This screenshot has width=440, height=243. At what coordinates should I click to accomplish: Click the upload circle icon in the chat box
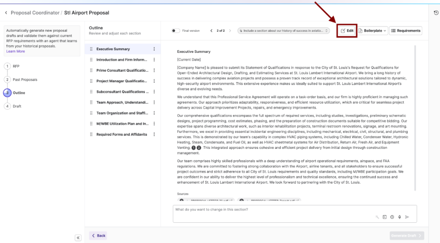click(x=392, y=217)
